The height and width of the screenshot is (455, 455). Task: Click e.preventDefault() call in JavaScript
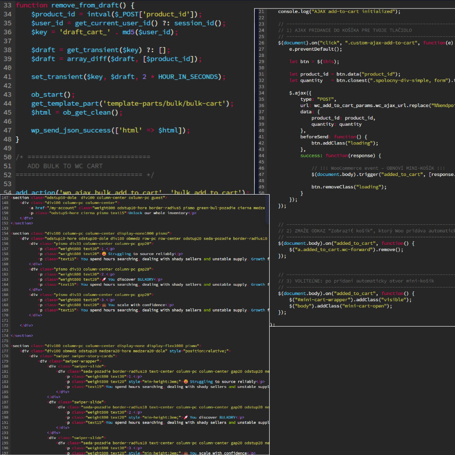pyautogui.click(x=315, y=49)
